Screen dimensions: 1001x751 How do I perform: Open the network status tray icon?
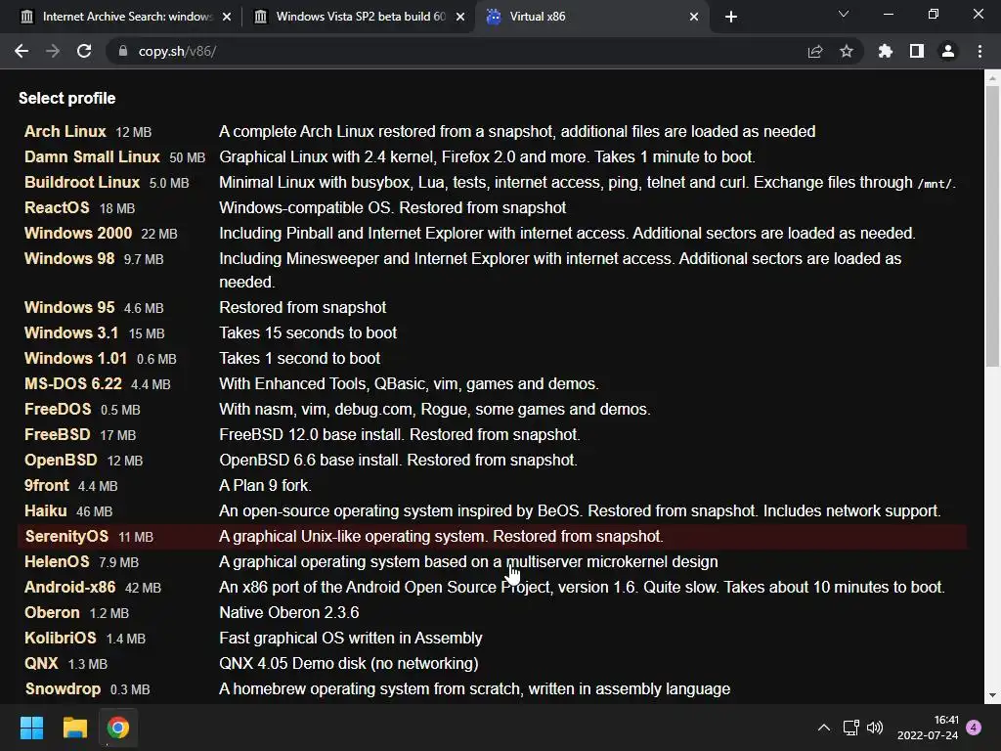point(851,728)
